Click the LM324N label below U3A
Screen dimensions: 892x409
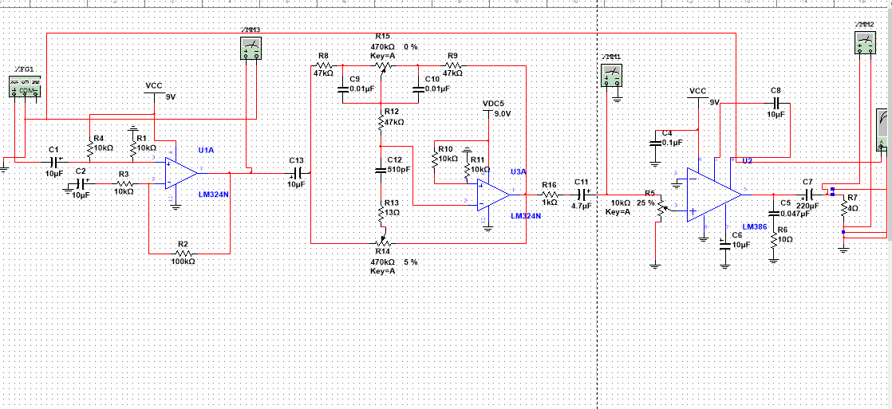click(x=526, y=217)
